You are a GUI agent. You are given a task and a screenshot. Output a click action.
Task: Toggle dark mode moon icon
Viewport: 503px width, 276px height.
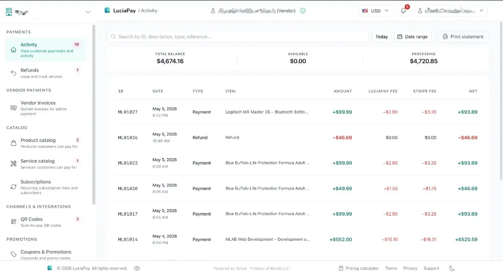452,268
